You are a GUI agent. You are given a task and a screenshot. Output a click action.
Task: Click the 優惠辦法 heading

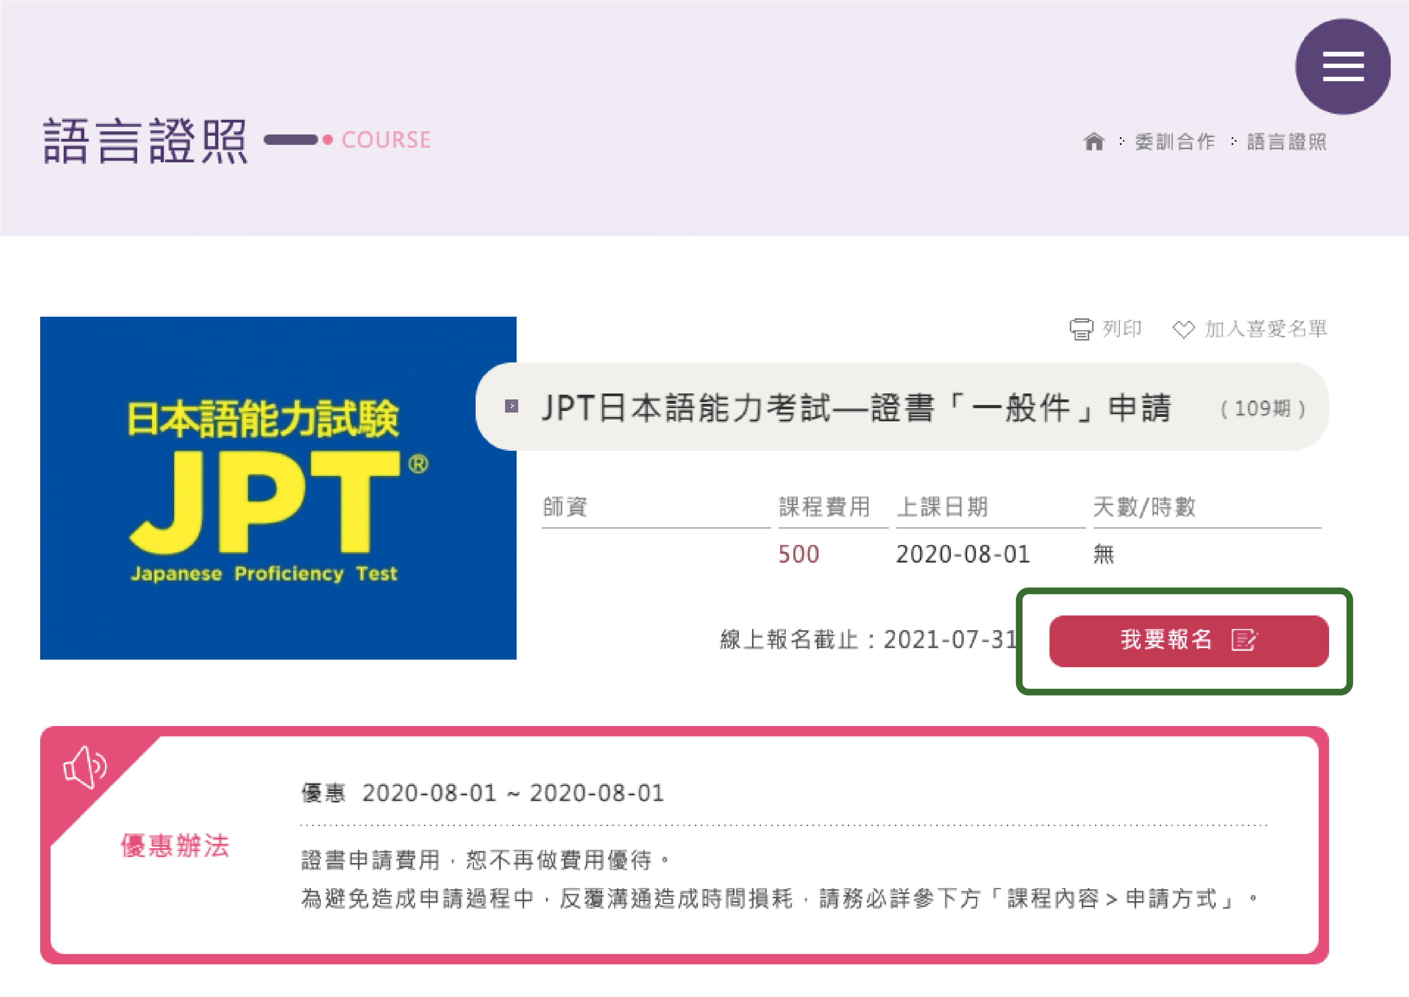[175, 846]
